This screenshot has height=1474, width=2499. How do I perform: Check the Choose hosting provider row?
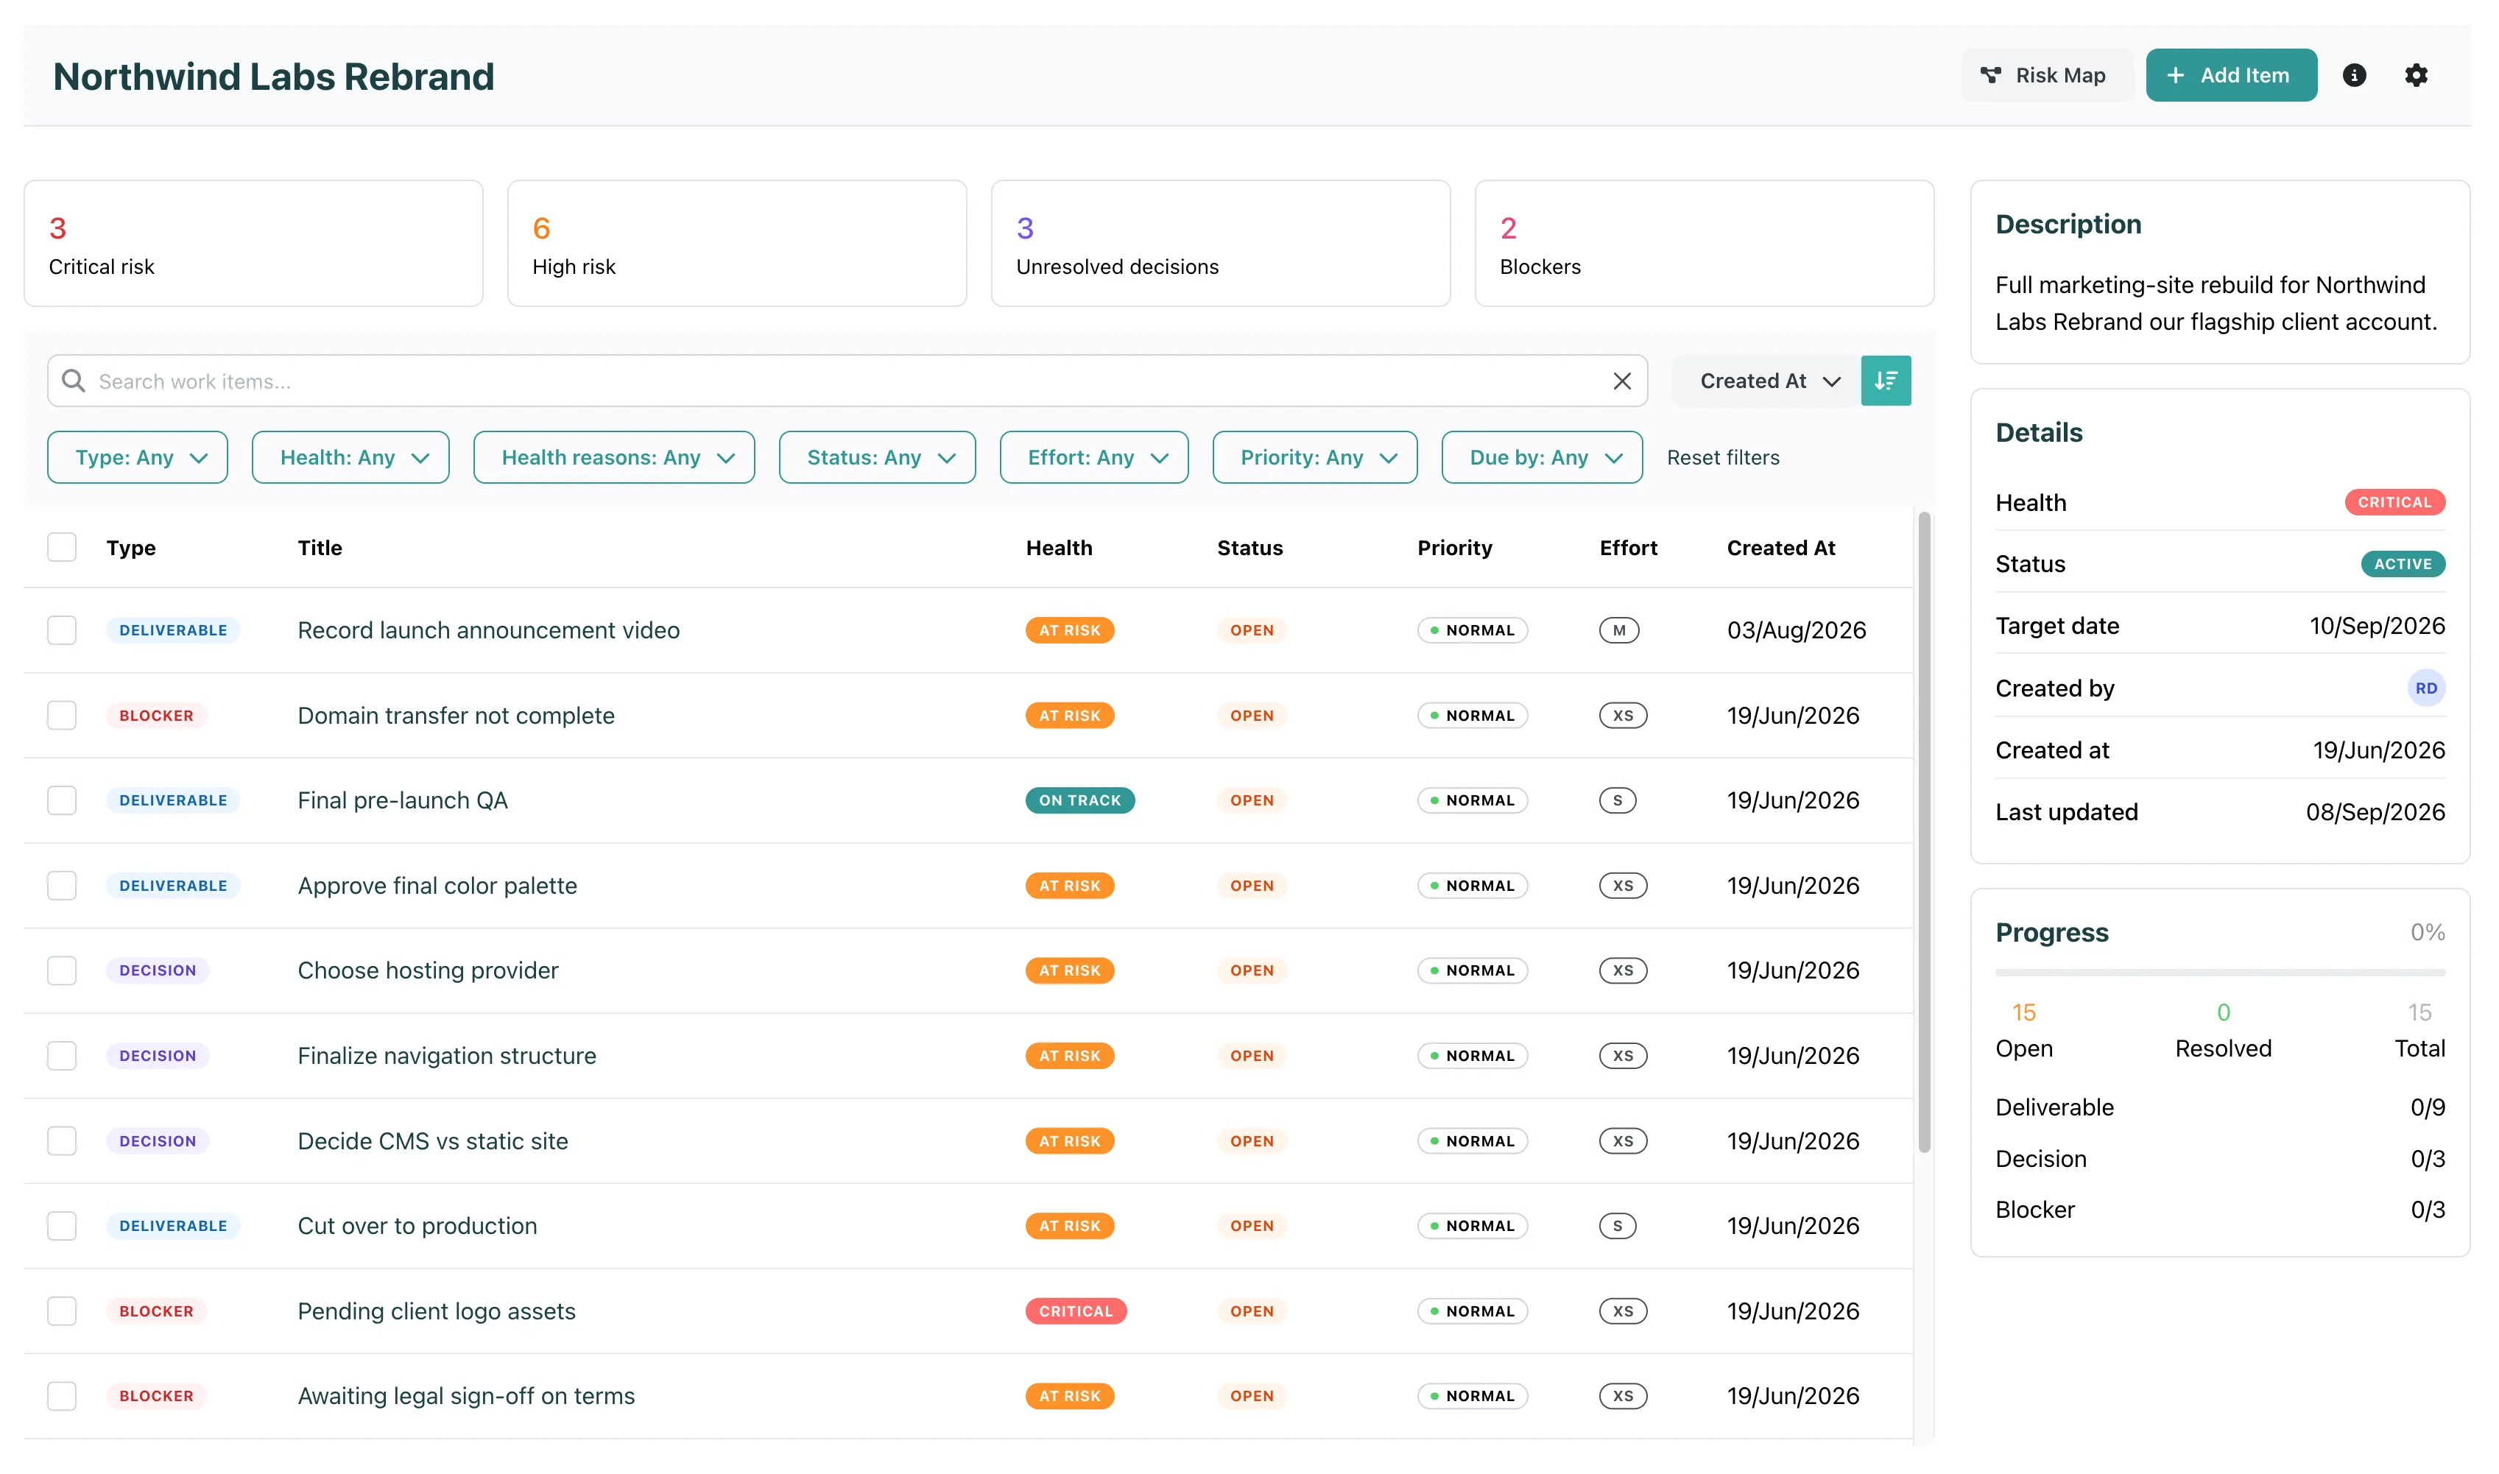(62, 970)
